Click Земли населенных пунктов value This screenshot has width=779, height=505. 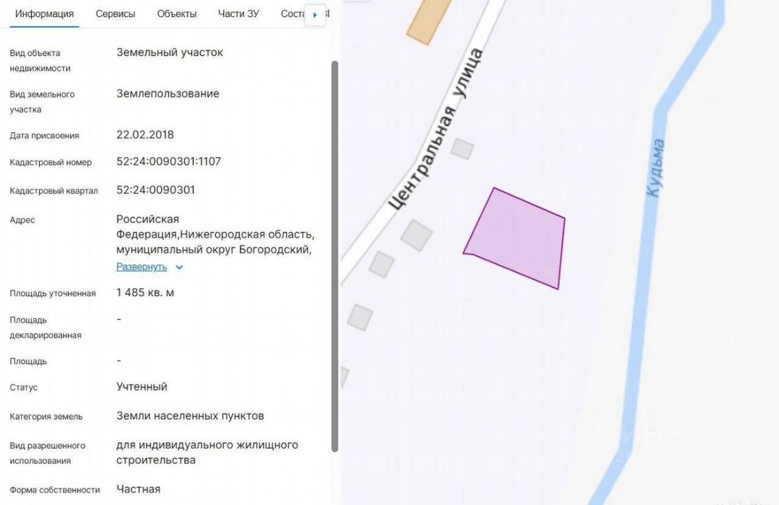pyautogui.click(x=190, y=416)
